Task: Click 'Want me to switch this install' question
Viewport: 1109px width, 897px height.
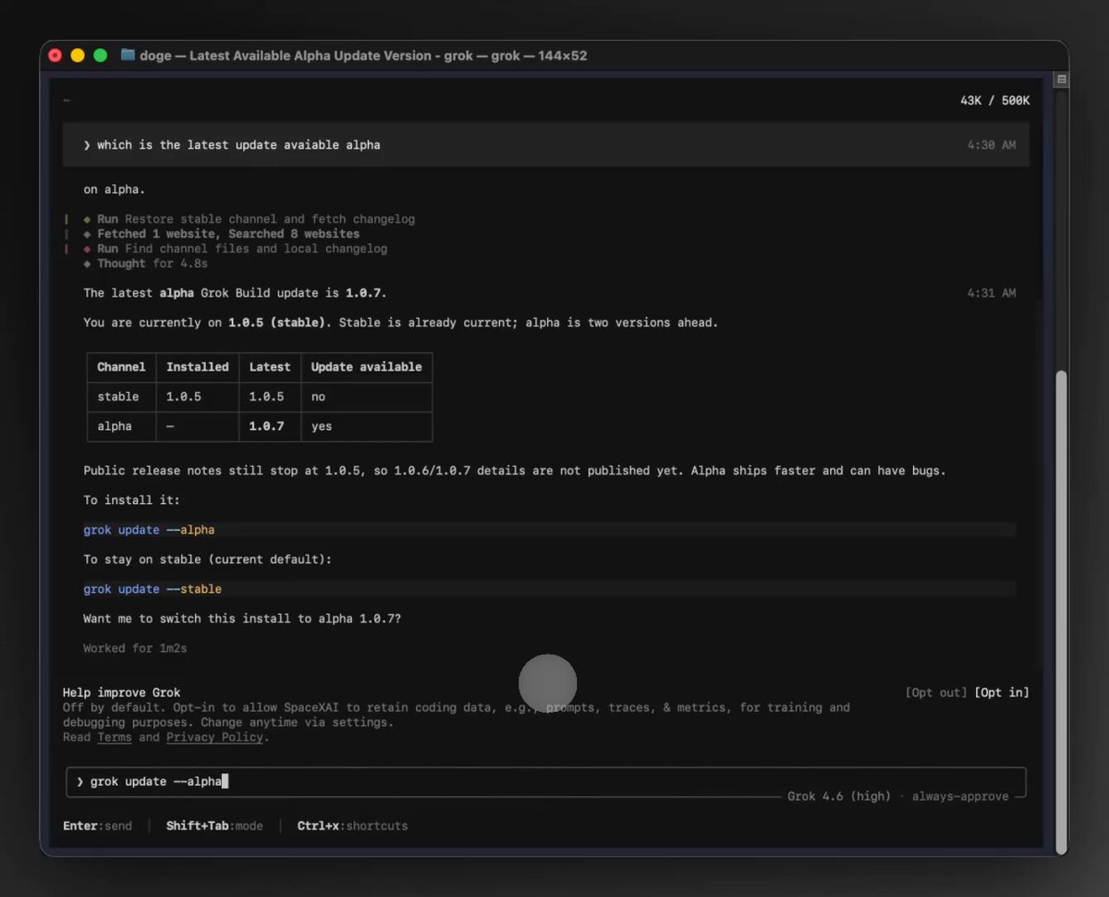Action: pyautogui.click(x=242, y=619)
